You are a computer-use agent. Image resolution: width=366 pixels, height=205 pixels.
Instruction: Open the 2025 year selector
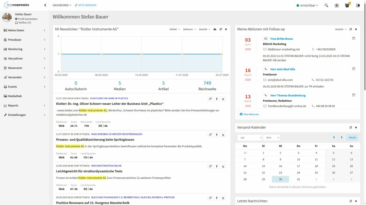point(272,138)
